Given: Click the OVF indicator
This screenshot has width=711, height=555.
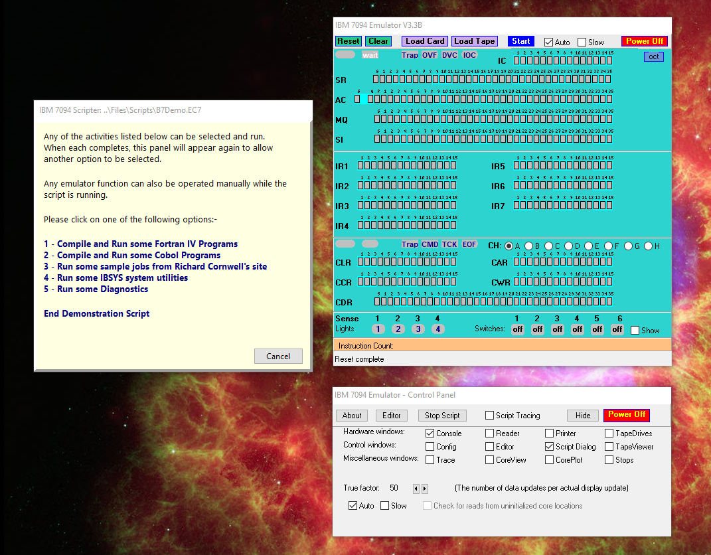Looking at the screenshot, I should point(429,55).
